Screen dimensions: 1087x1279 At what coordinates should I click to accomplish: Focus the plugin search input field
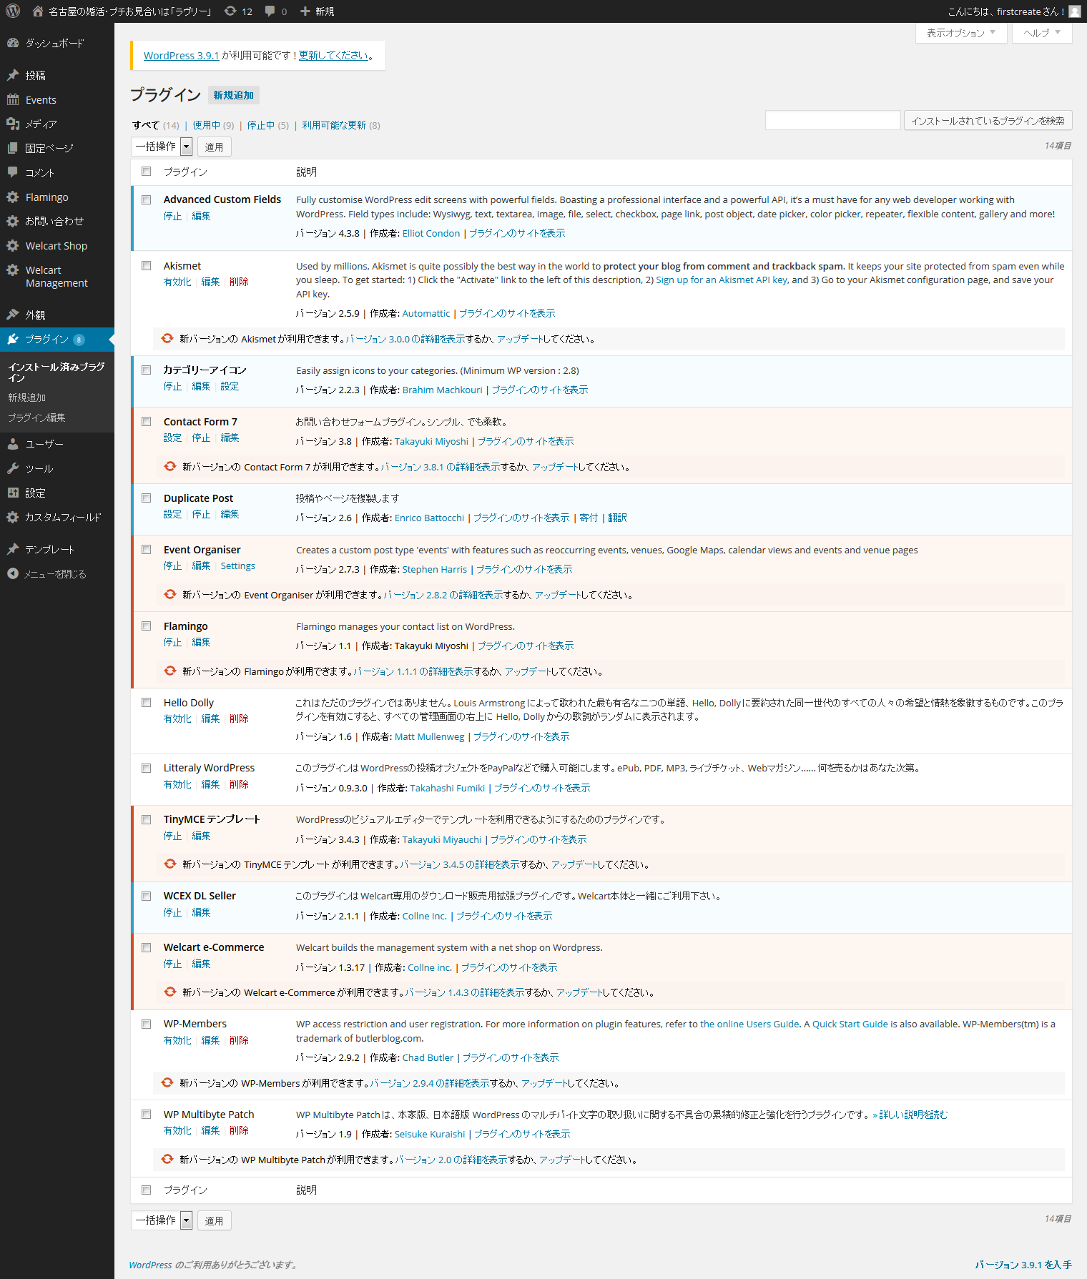pyautogui.click(x=832, y=121)
